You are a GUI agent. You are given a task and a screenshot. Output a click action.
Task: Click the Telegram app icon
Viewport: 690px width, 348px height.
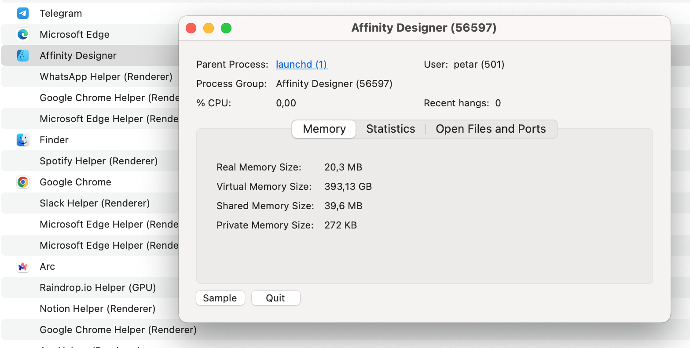pos(23,14)
